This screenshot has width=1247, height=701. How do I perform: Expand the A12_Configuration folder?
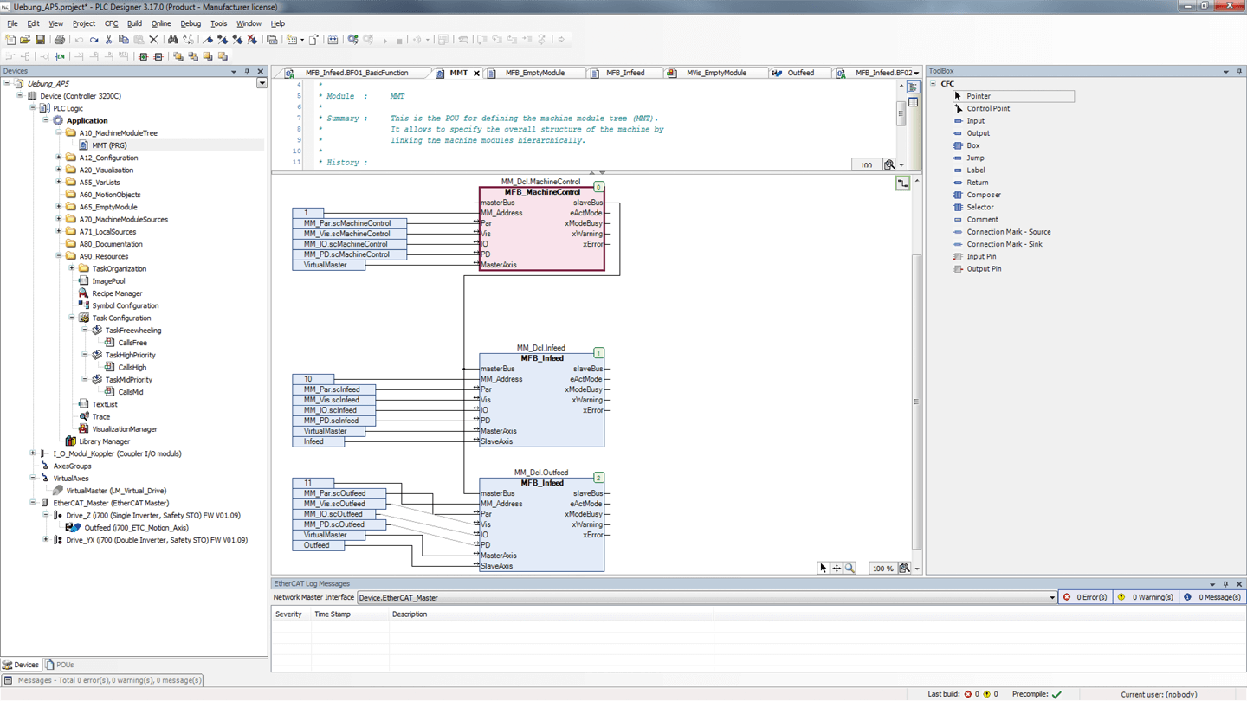tap(59, 158)
